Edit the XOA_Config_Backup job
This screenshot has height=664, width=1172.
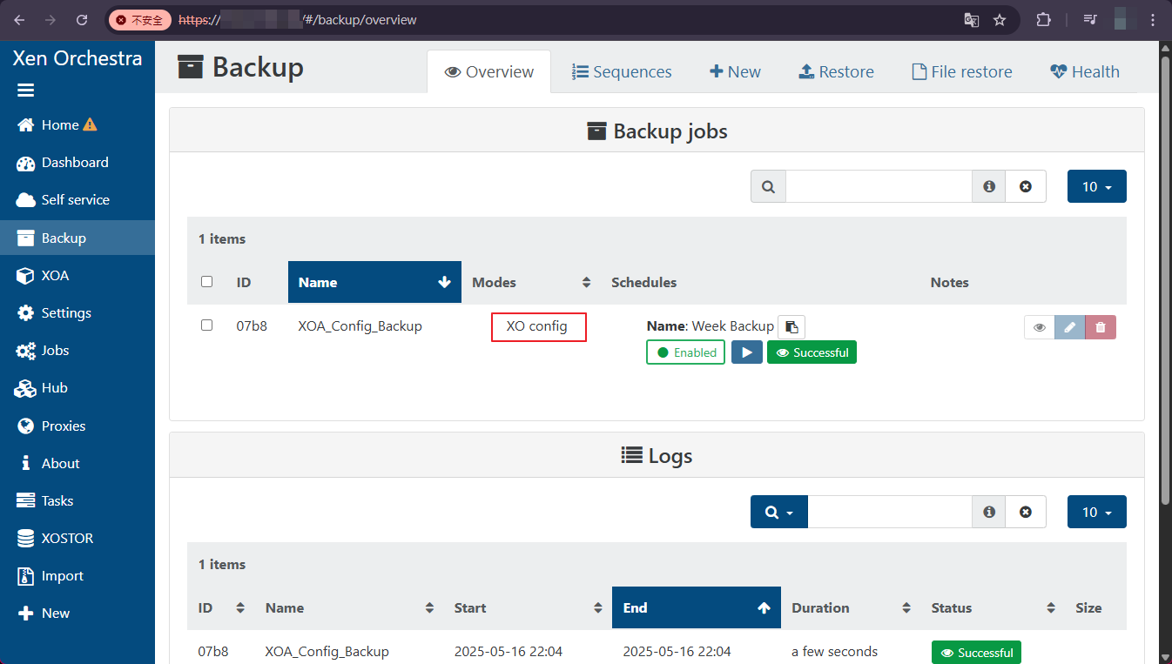1070,327
